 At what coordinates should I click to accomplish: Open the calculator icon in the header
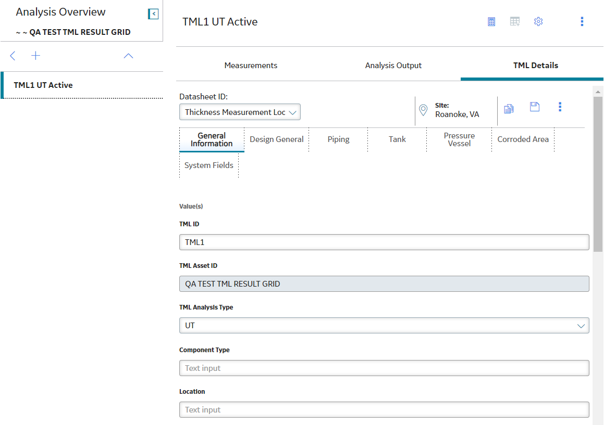tap(491, 21)
